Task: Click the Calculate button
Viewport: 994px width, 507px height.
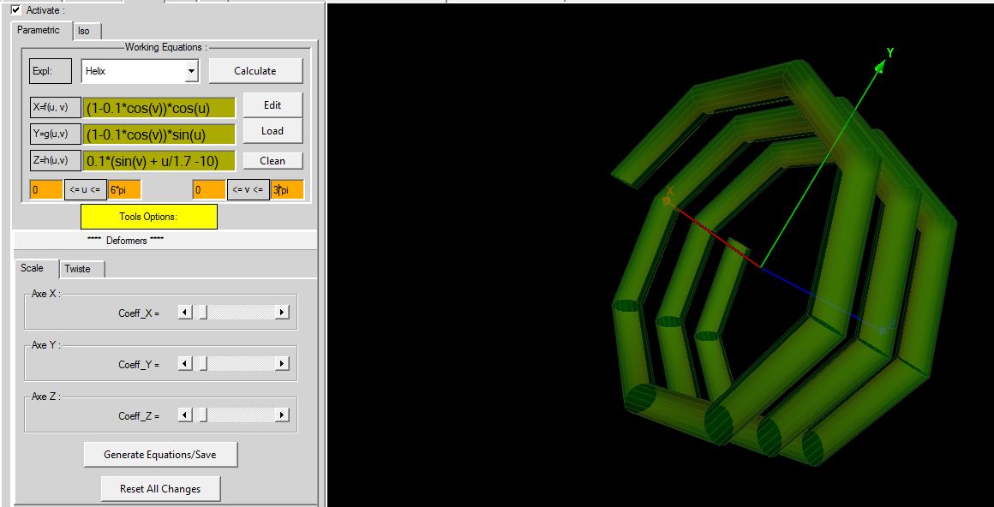Action: (x=254, y=71)
